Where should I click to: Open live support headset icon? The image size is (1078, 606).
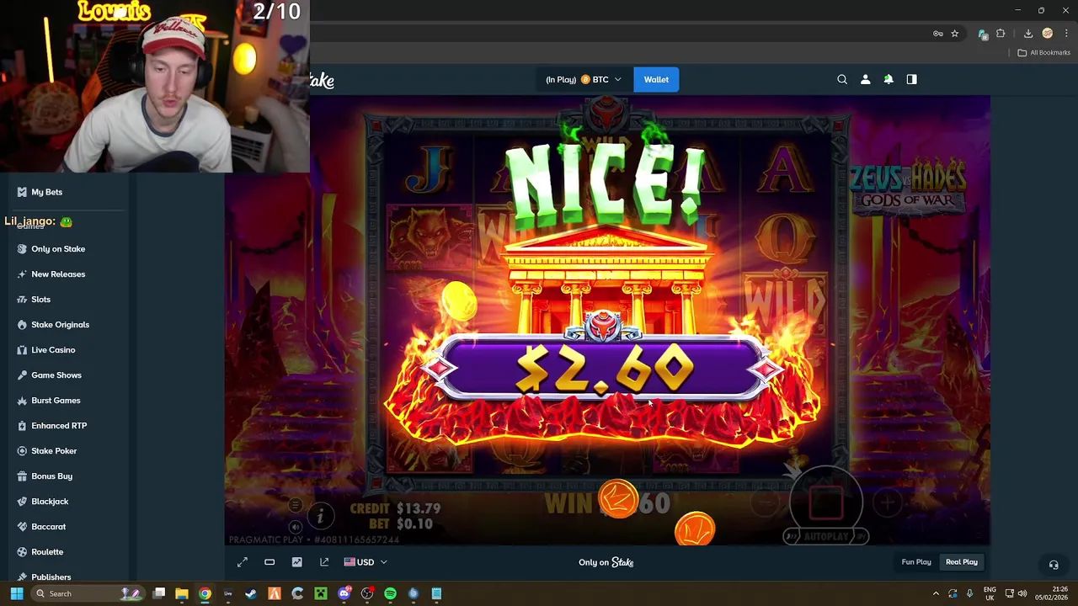tap(1054, 565)
